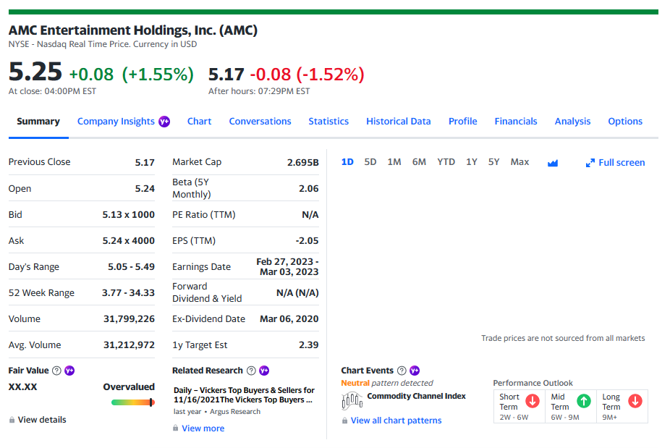The image size is (670, 448).
Task: Click the 52 Week Range value 3.77 - 34.33
Action: (x=128, y=293)
